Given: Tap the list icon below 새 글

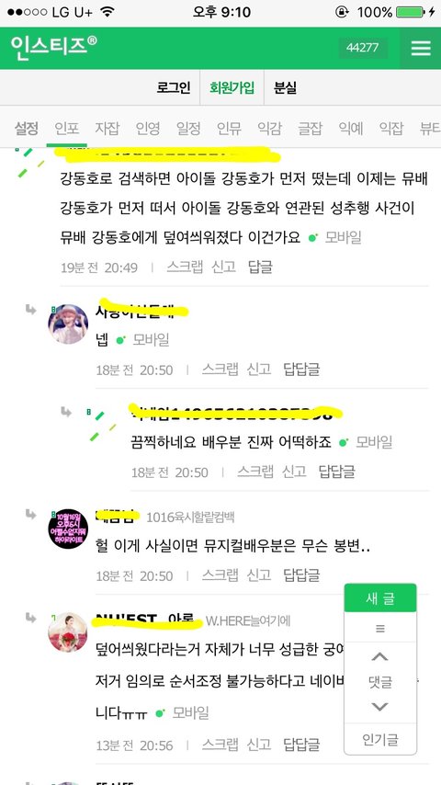Looking at the screenshot, I should click(x=380, y=628).
